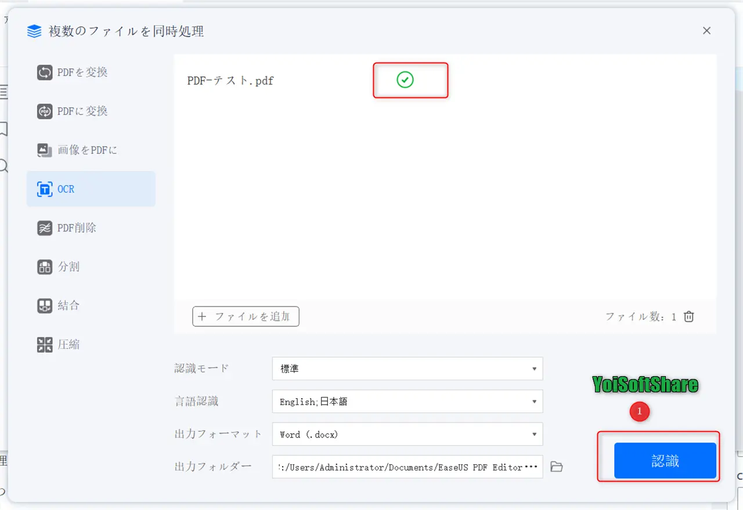Open the 認識モード dropdown
Screen dimensions: 743x510
(x=407, y=369)
